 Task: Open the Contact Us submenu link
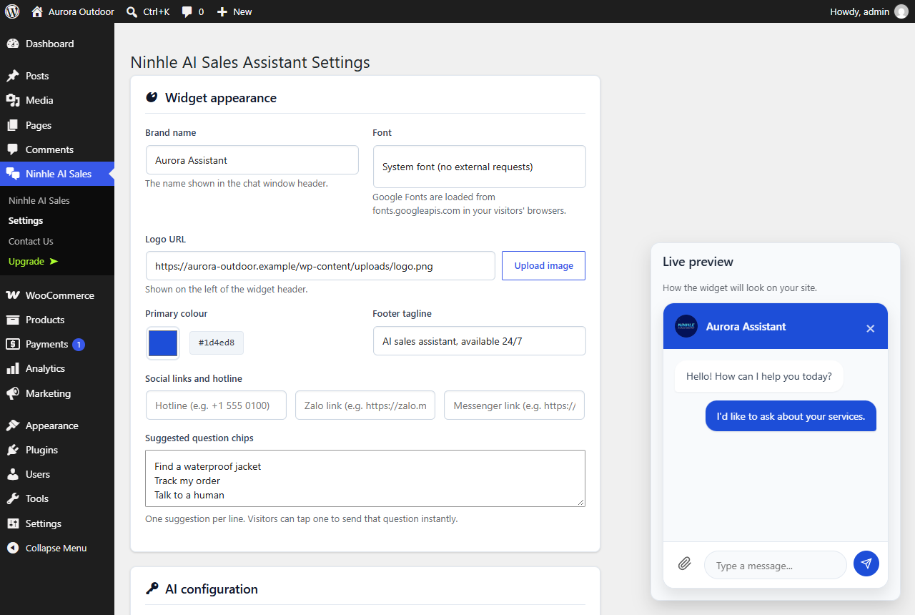pyautogui.click(x=31, y=241)
